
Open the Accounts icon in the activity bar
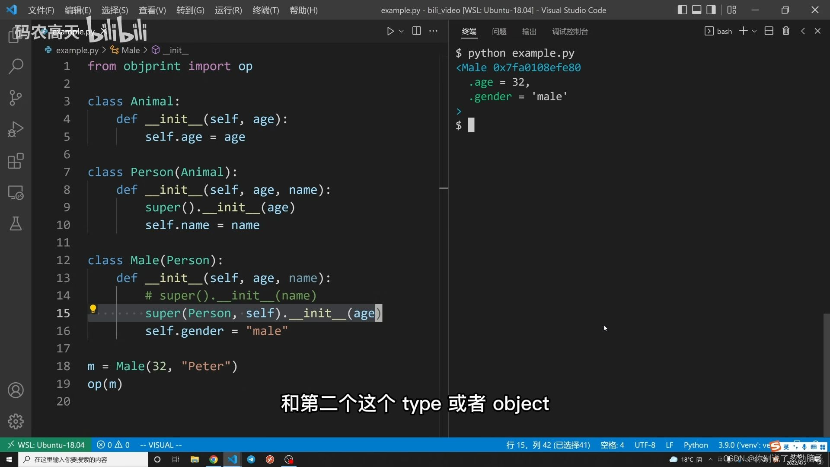pyautogui.click(x=16, y=390)
